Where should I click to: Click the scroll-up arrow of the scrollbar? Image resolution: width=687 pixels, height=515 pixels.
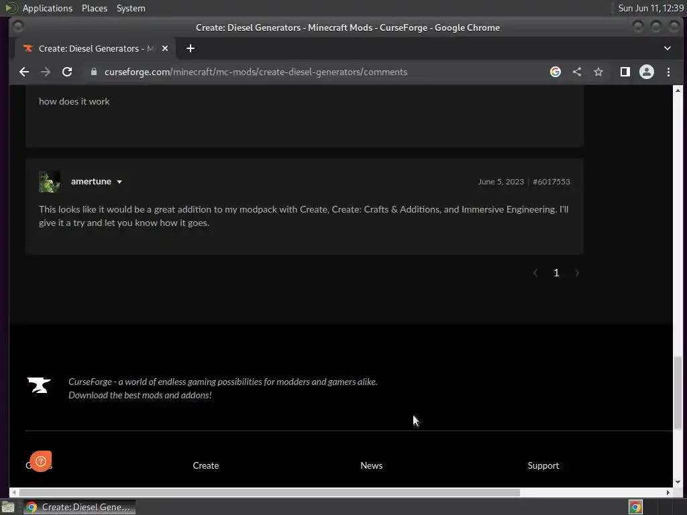tap(678, 91)
